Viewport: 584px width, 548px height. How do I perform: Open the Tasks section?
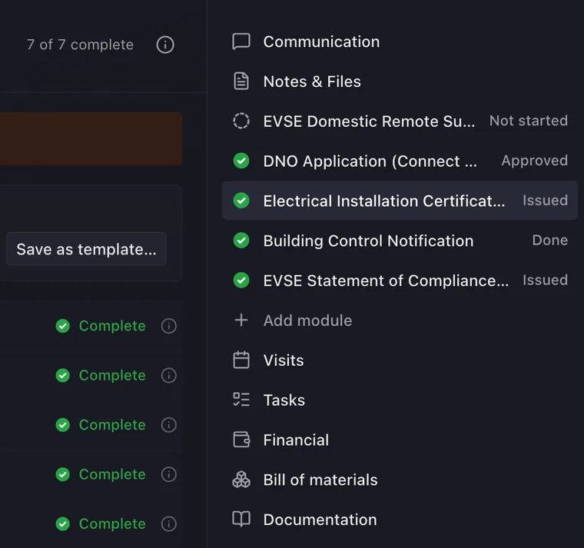(400, 400)
